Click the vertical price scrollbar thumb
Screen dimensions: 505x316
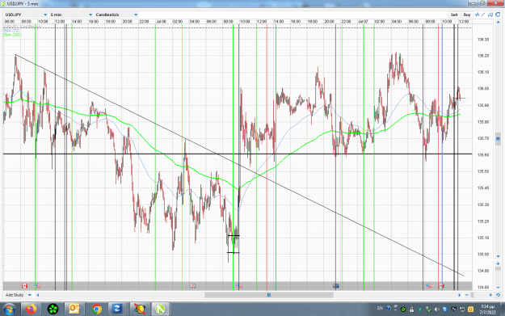point(499,139)
